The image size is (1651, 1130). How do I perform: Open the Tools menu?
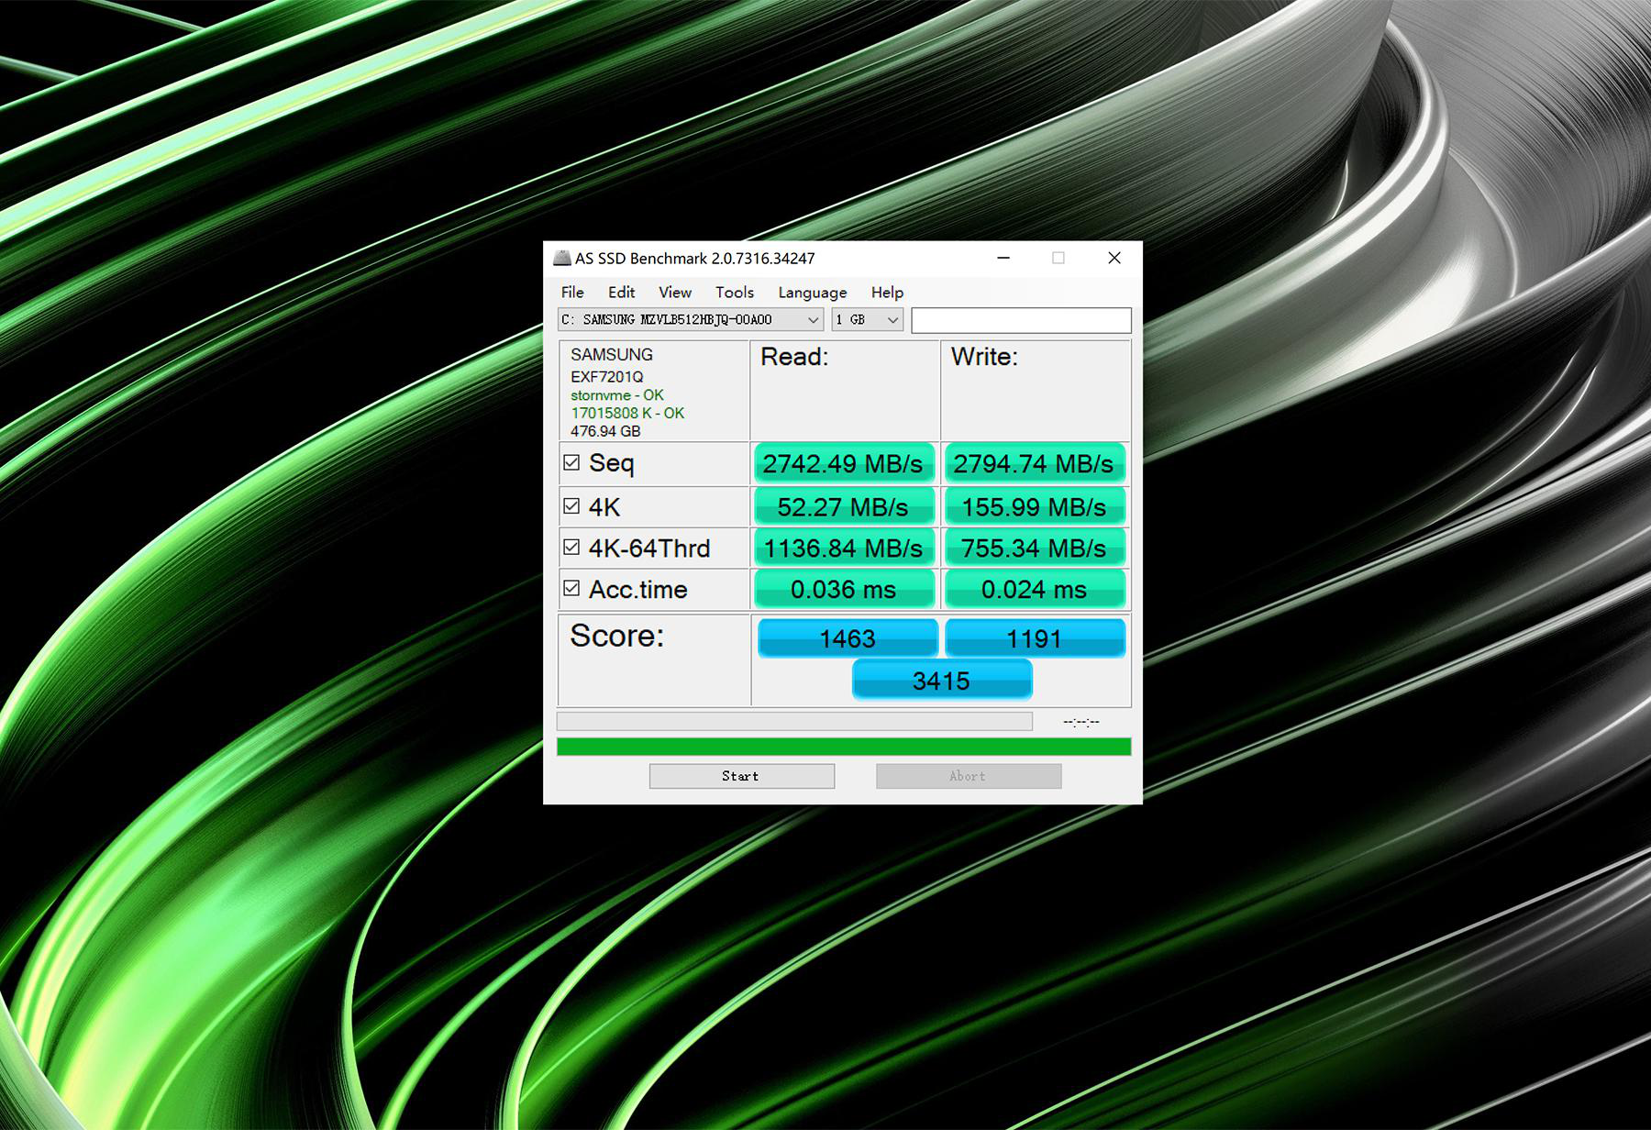(735, 292)
